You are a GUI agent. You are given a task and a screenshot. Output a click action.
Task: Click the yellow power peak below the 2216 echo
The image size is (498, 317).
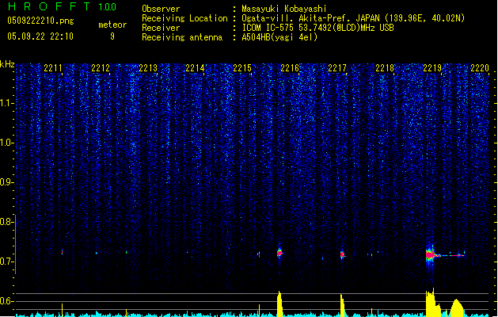point(279,304)
